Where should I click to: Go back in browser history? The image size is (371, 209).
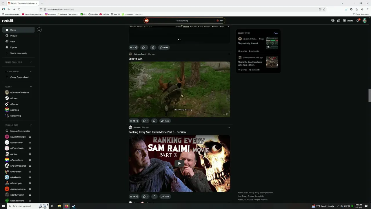click(x=9, y=9)
